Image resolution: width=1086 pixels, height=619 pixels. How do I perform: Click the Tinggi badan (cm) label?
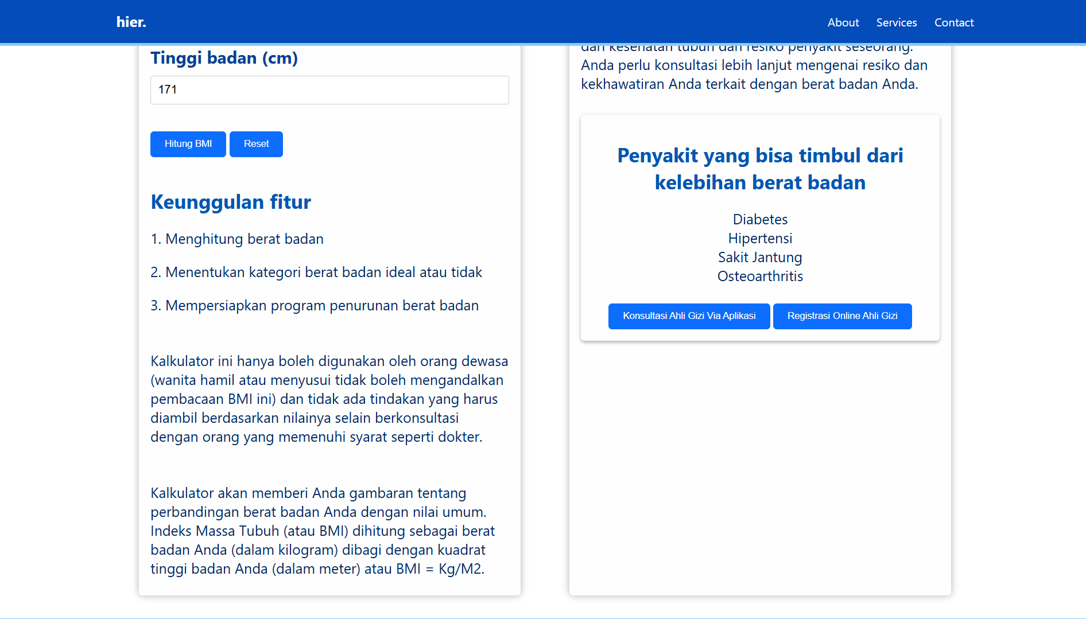tap(224, 58)
